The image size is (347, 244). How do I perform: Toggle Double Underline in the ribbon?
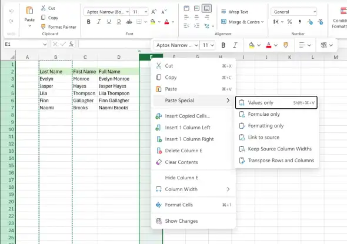coord(119,22)
